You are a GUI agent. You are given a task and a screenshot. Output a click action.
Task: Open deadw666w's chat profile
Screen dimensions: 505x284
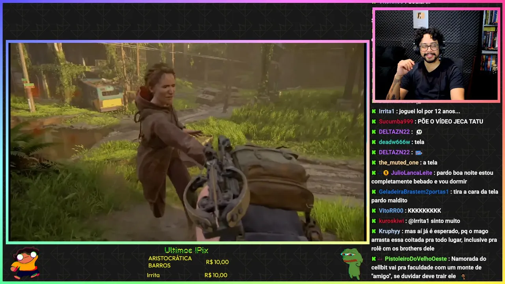395,142
